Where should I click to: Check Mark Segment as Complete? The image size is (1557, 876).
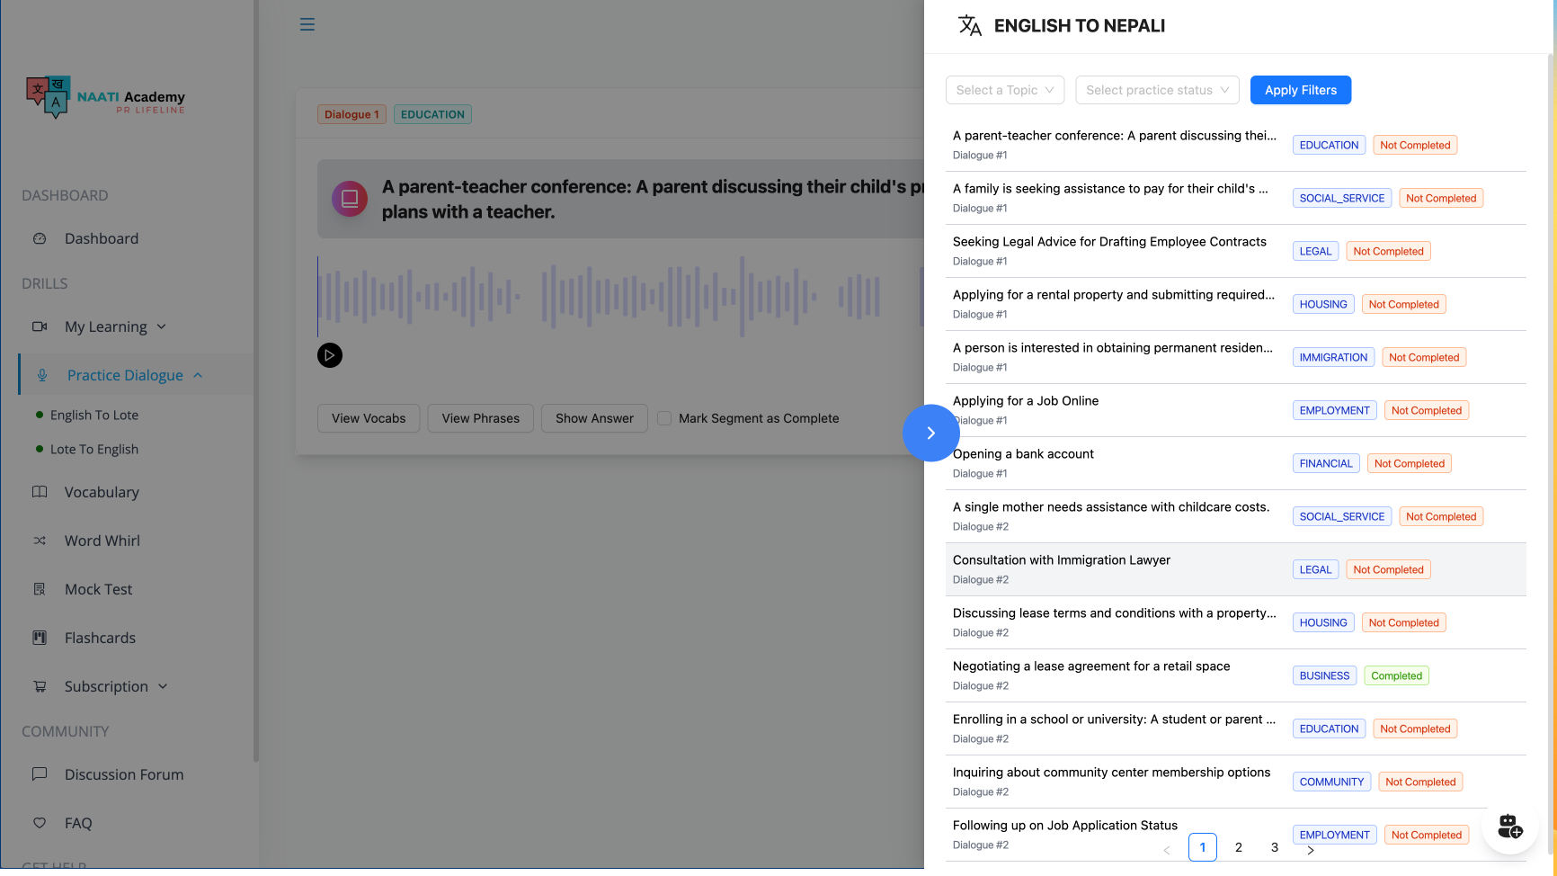664,418
